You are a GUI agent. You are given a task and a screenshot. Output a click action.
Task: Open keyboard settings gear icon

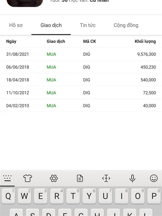54,178
